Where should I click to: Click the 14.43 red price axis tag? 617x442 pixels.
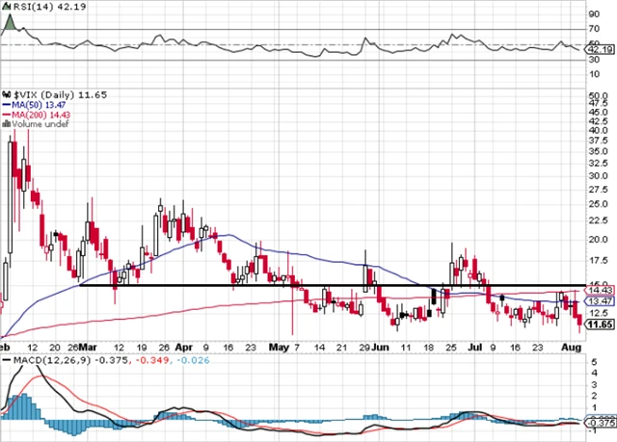point(602,290)
